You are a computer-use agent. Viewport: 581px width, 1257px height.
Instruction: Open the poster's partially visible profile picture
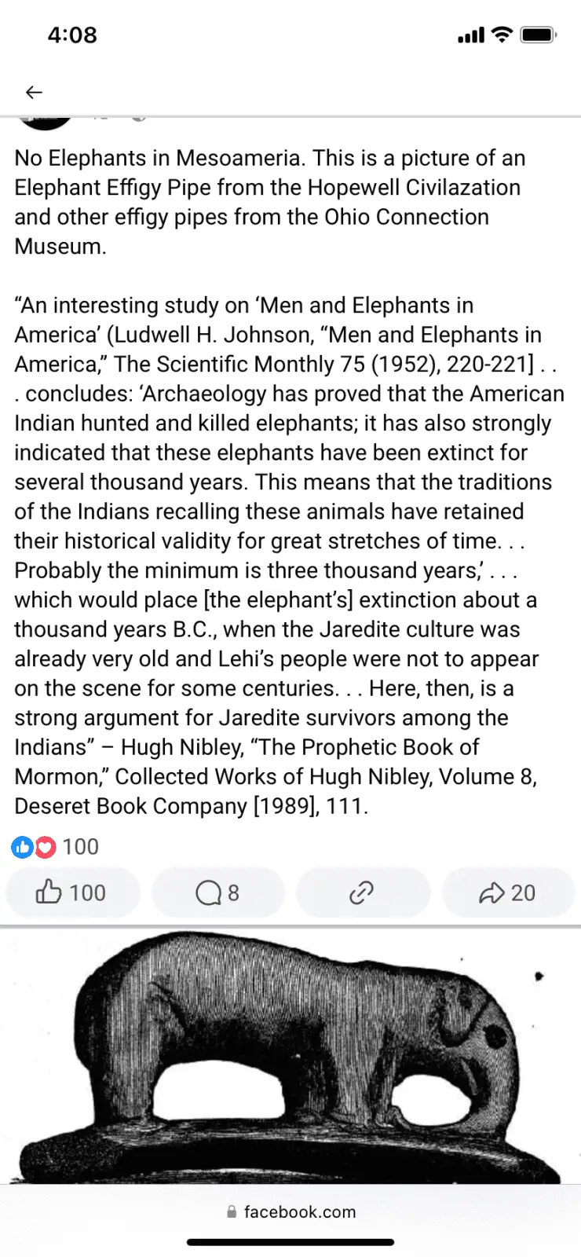[x=46, y=123]
